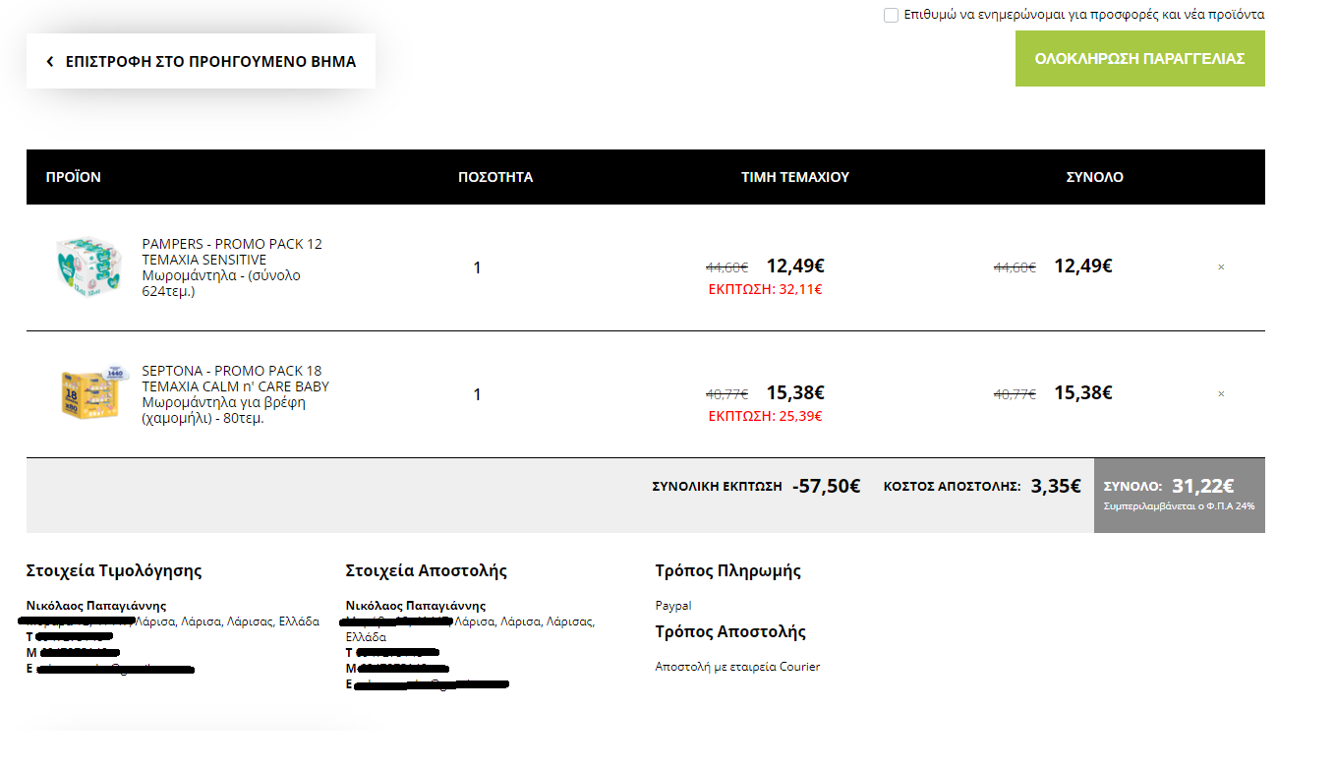Click the Στοιχεία Τιμολόγησης heading
Viewport: 1335px width, 769px height.
pos(114,571)
